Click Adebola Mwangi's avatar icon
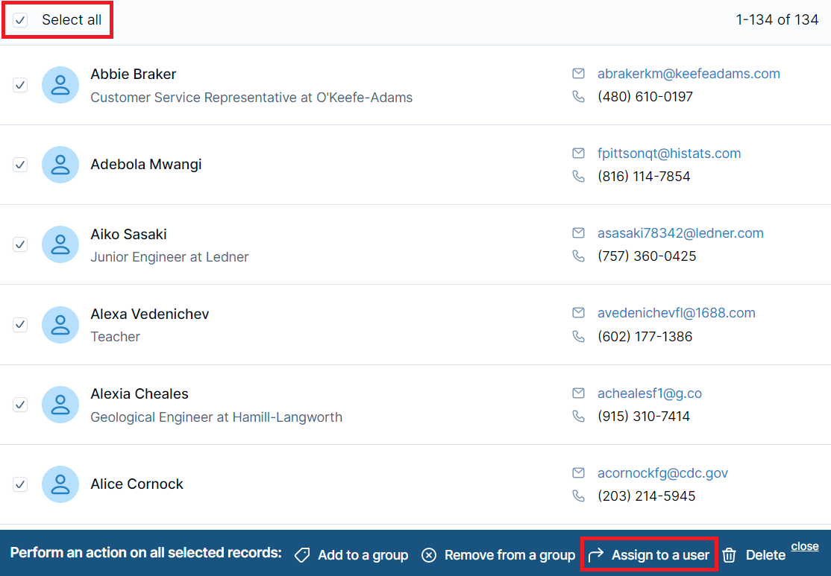 pyautogui.click(x=60, y=165)
